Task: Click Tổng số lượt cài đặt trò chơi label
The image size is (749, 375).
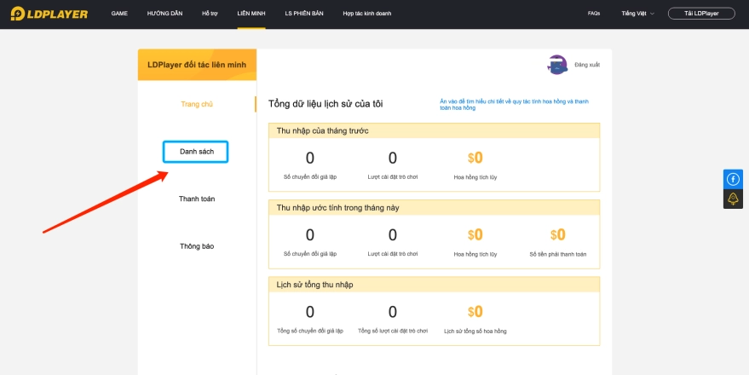Action: (x=393, y=331)
